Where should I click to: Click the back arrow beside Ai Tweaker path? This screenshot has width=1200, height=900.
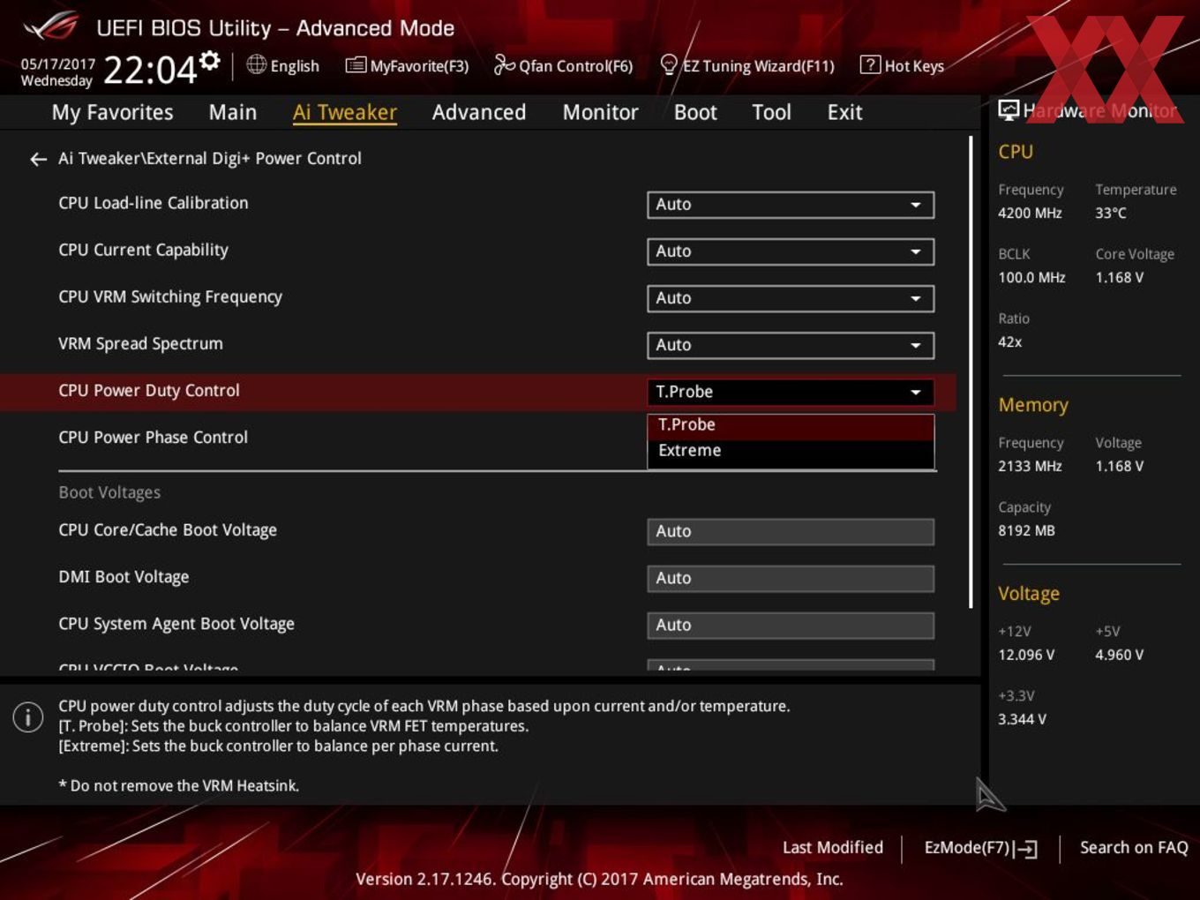pos(38,159)
